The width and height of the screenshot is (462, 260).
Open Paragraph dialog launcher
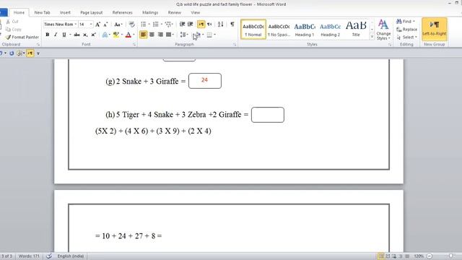[x=235, y=45]
